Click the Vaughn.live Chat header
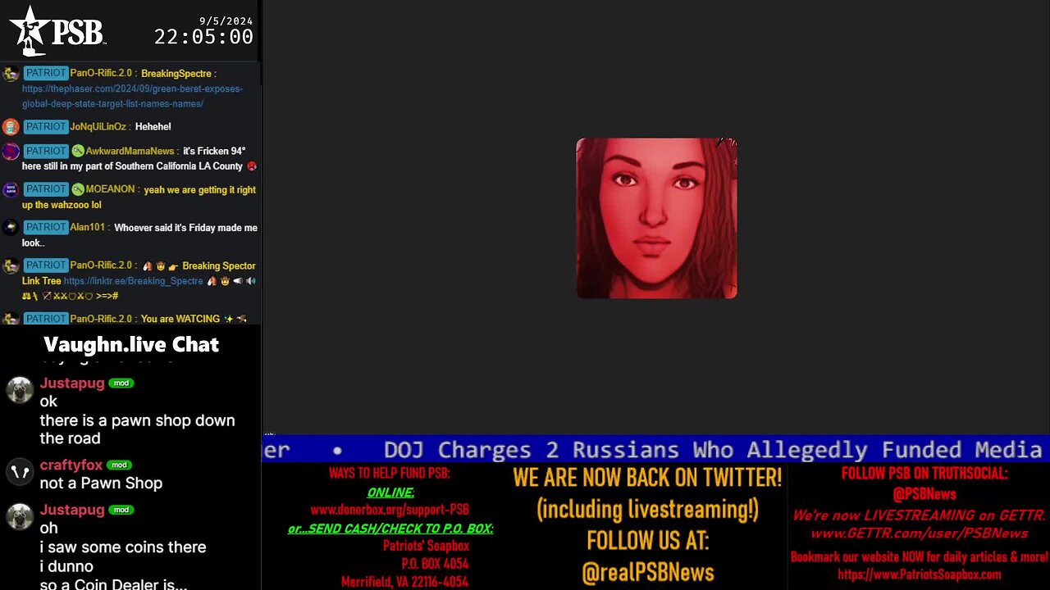 (131, 344)
